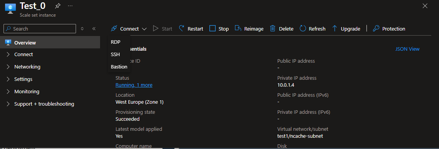Collapse the sidebar with double chevron

94,29
